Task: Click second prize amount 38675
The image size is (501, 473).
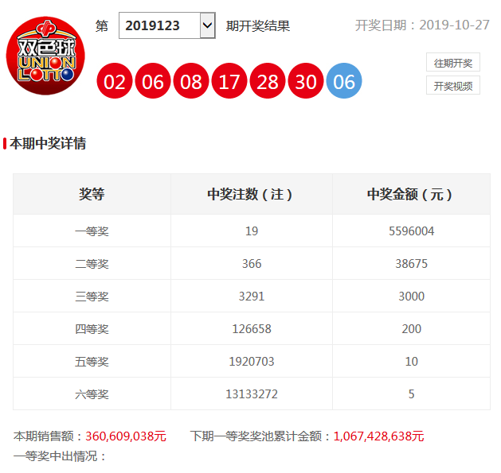Action: click(411, 263)
